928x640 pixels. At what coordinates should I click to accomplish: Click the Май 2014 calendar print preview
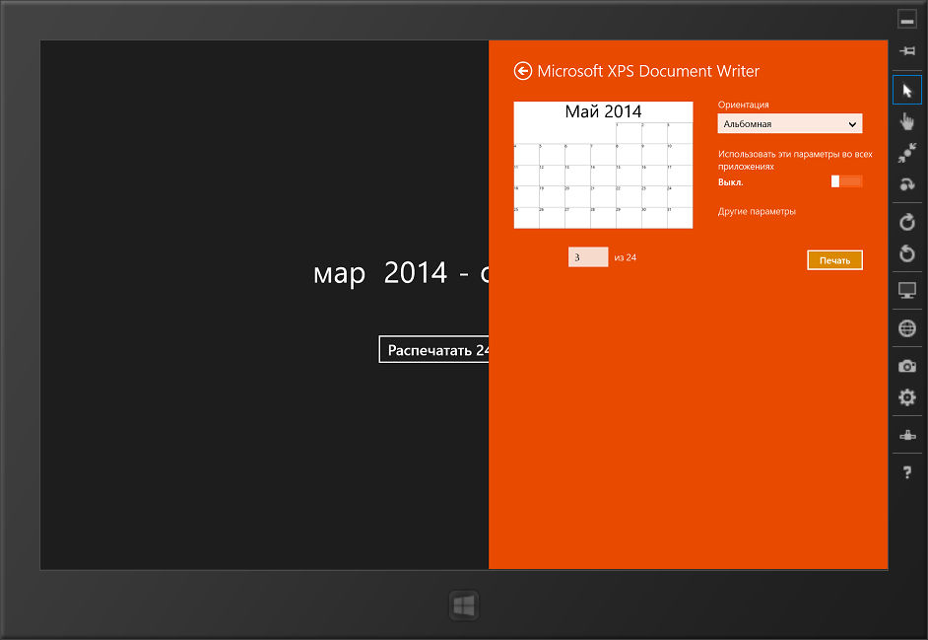tap(603, 165)
